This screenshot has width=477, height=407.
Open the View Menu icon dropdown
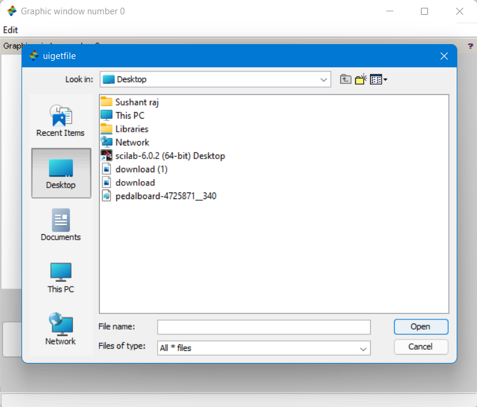[378, 80]
